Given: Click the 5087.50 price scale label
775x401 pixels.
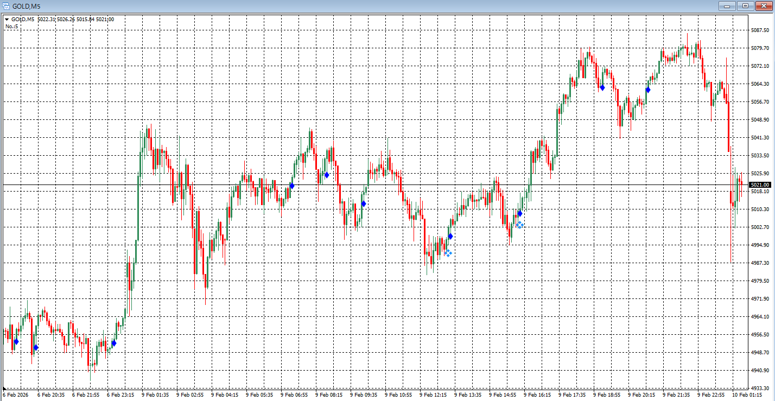Looking at the screenshot, I should pos(760,30).
